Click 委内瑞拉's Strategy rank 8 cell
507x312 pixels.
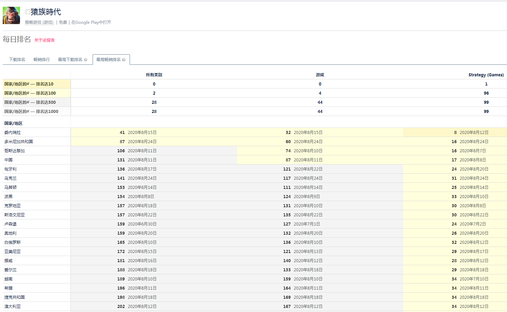(455, 133)
